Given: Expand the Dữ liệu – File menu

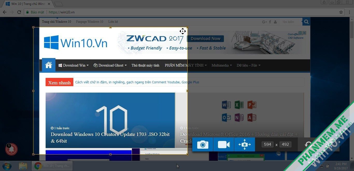Looking at the screenshot, I should tap(249, 65).
